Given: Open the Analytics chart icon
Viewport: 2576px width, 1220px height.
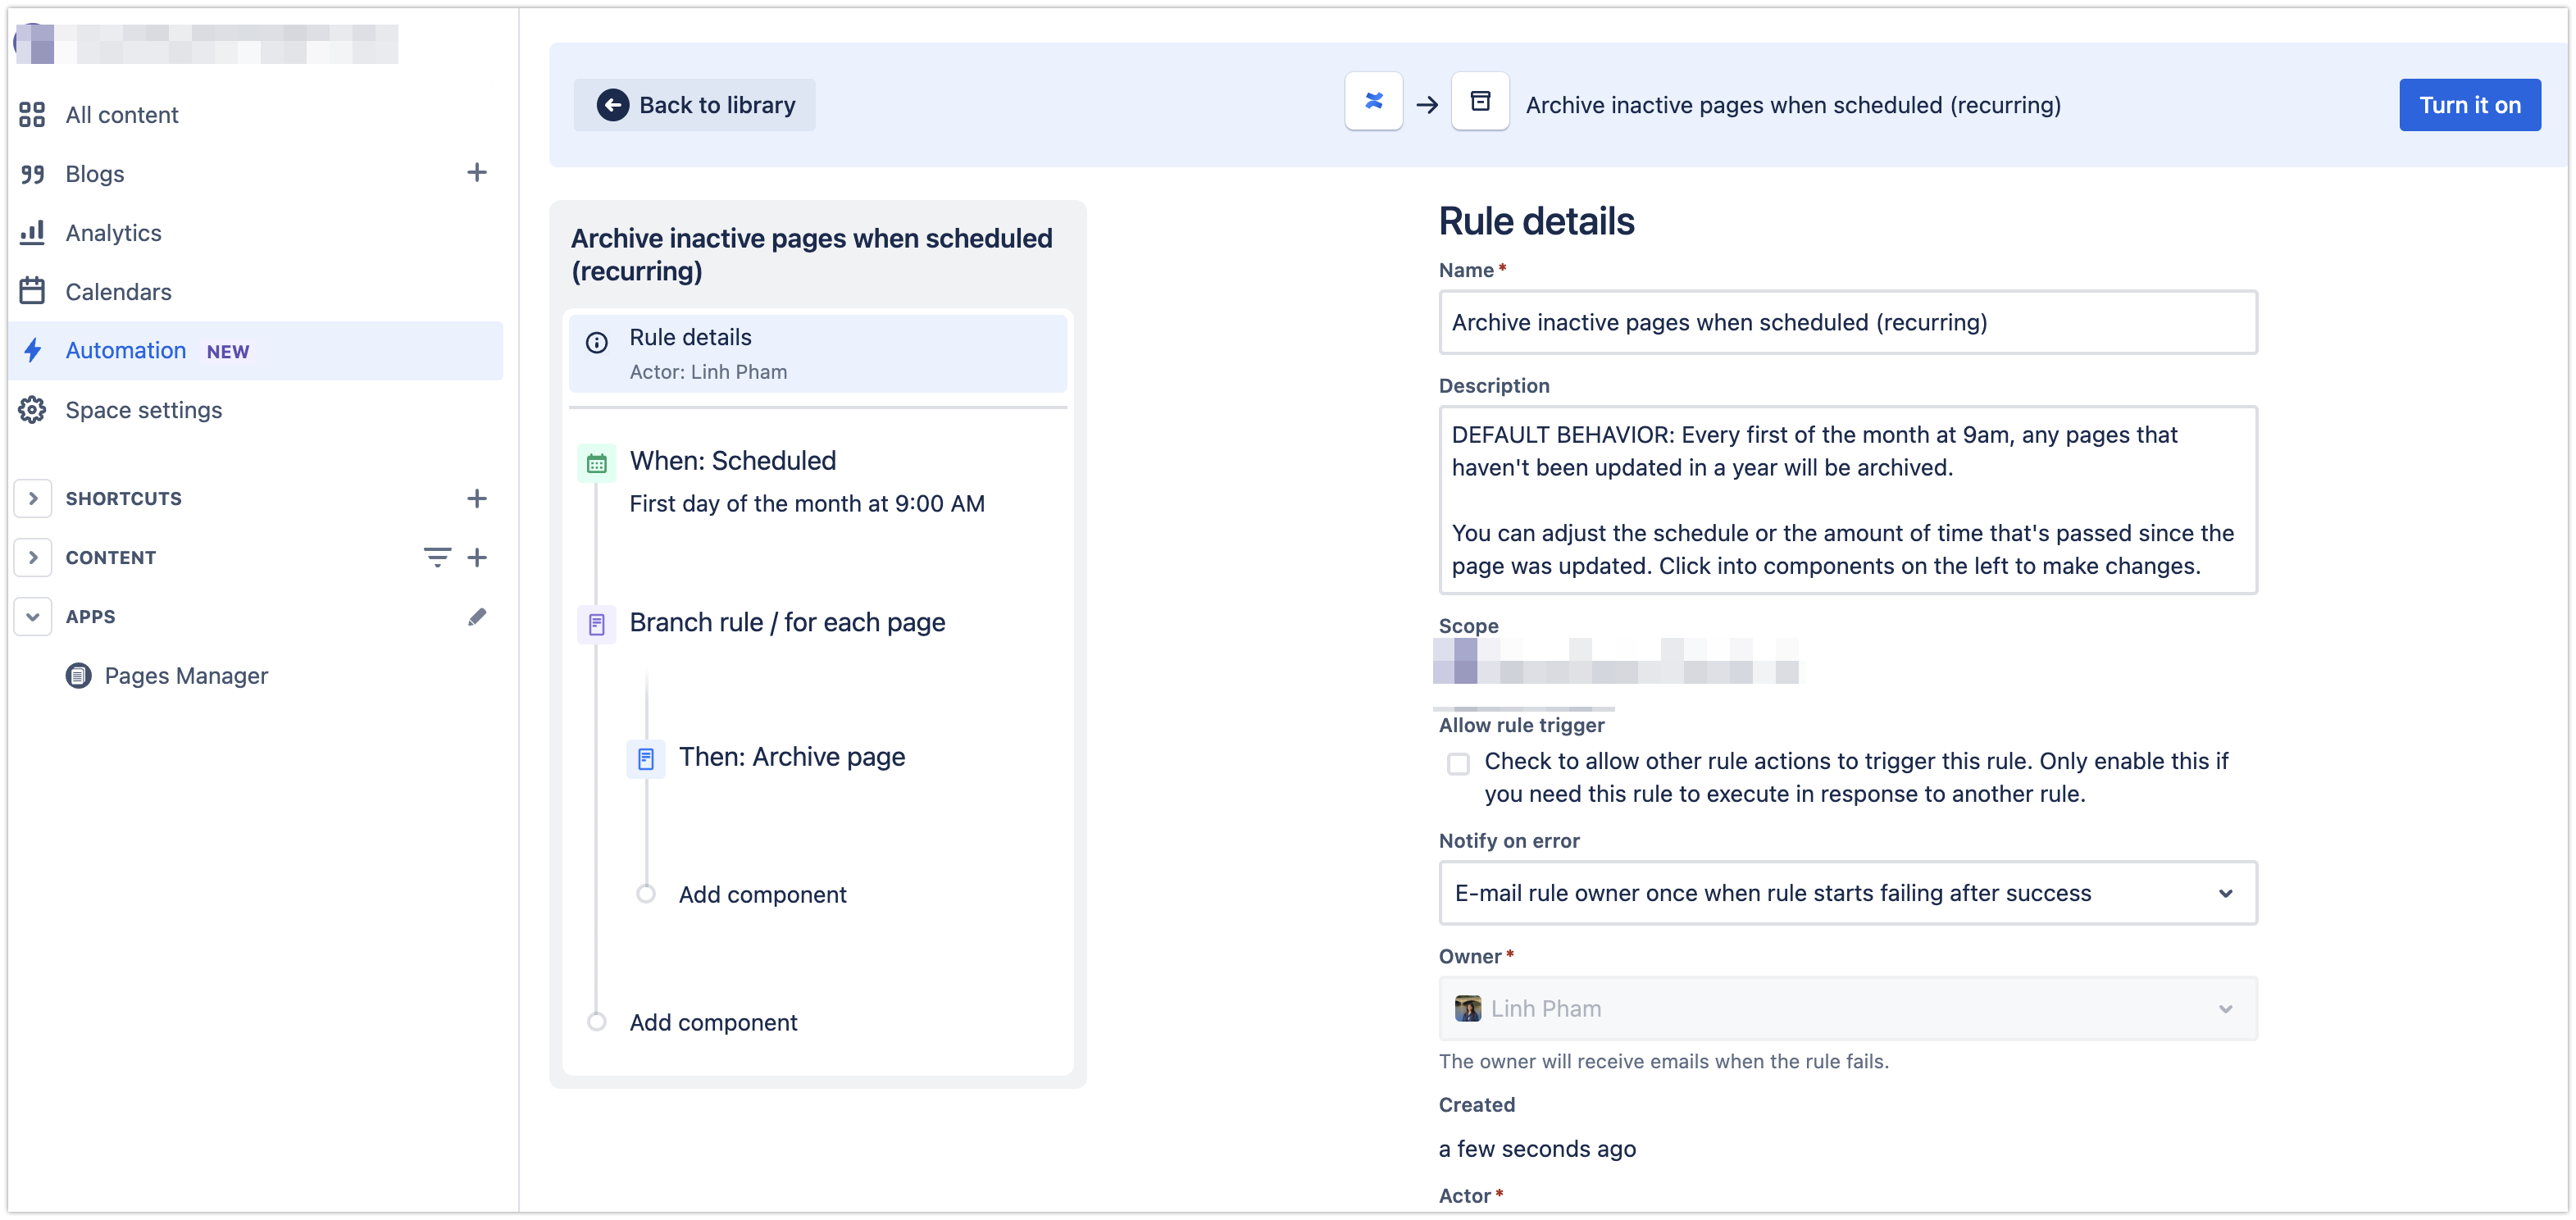Looking at the screenshot, I should [32, 232].
